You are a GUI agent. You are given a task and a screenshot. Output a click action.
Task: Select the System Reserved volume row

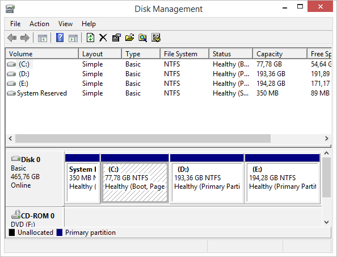point(168,93)
